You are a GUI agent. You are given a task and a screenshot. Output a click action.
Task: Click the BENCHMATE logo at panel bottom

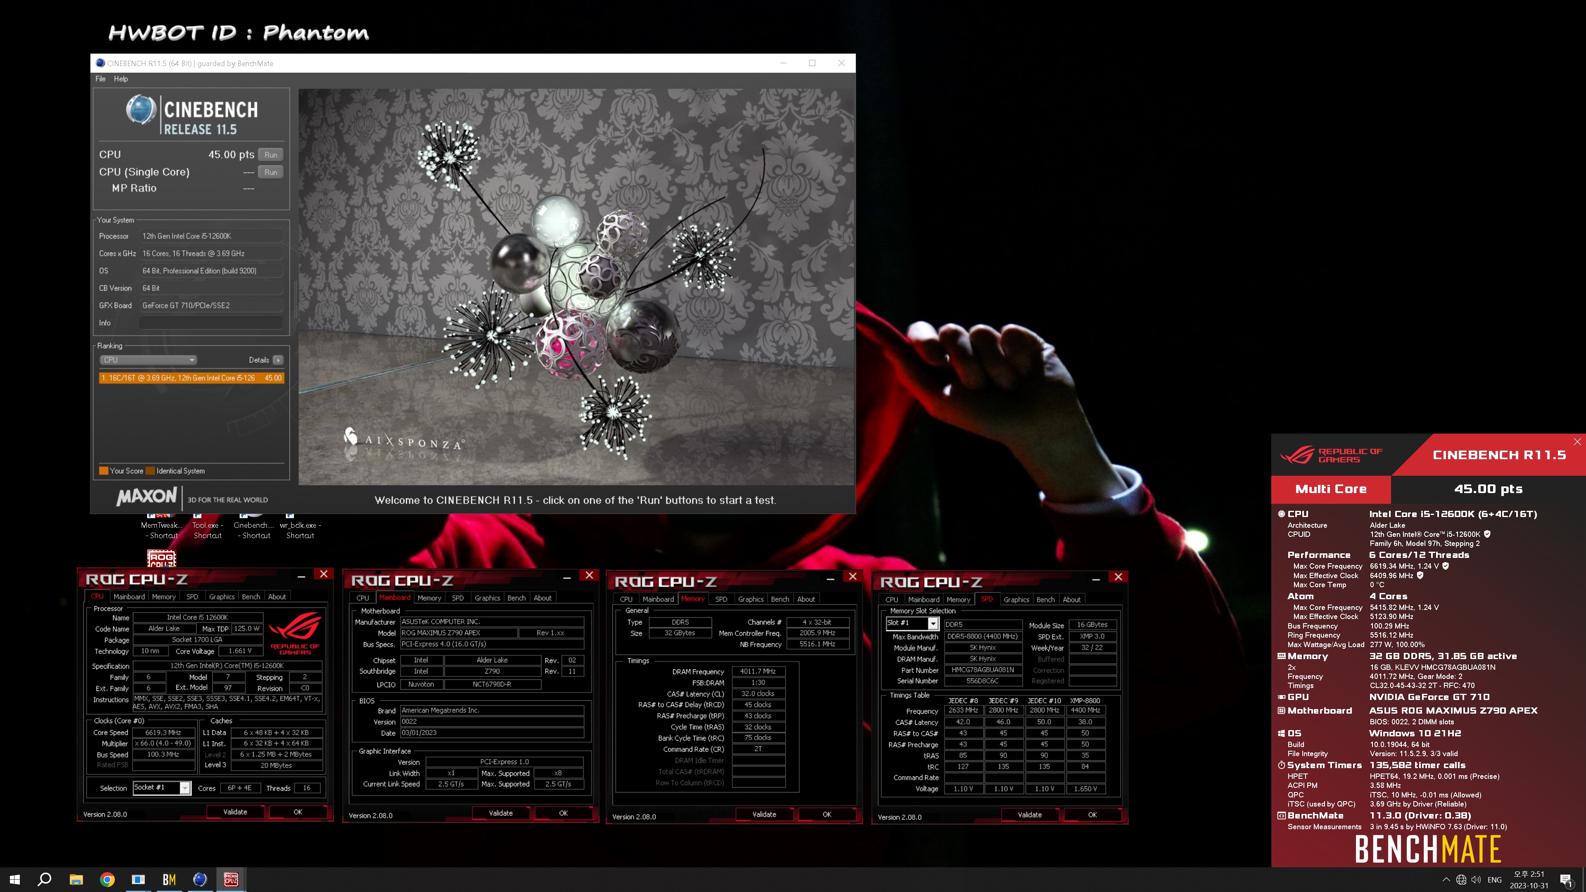(1428, 849)
